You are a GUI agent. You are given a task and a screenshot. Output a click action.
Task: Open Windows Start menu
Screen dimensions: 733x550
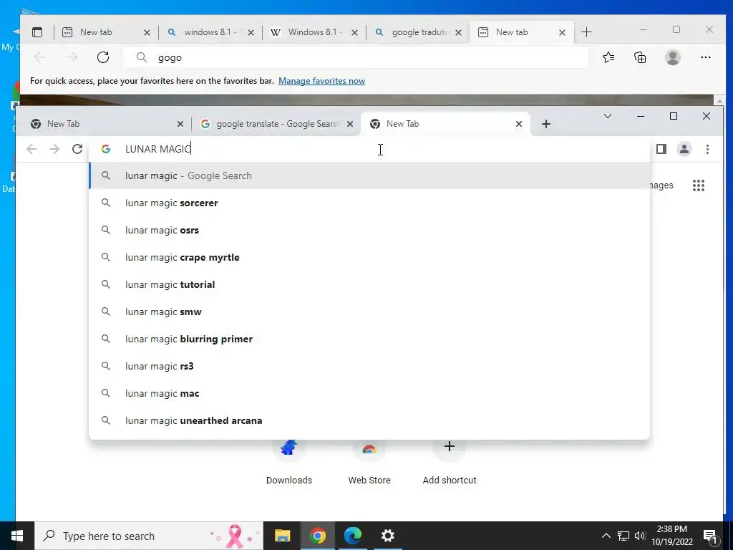[x=17, y=536]
